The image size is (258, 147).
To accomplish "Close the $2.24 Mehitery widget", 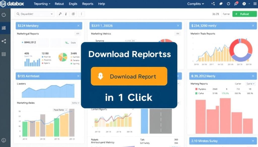I will (x=78, y=26).
